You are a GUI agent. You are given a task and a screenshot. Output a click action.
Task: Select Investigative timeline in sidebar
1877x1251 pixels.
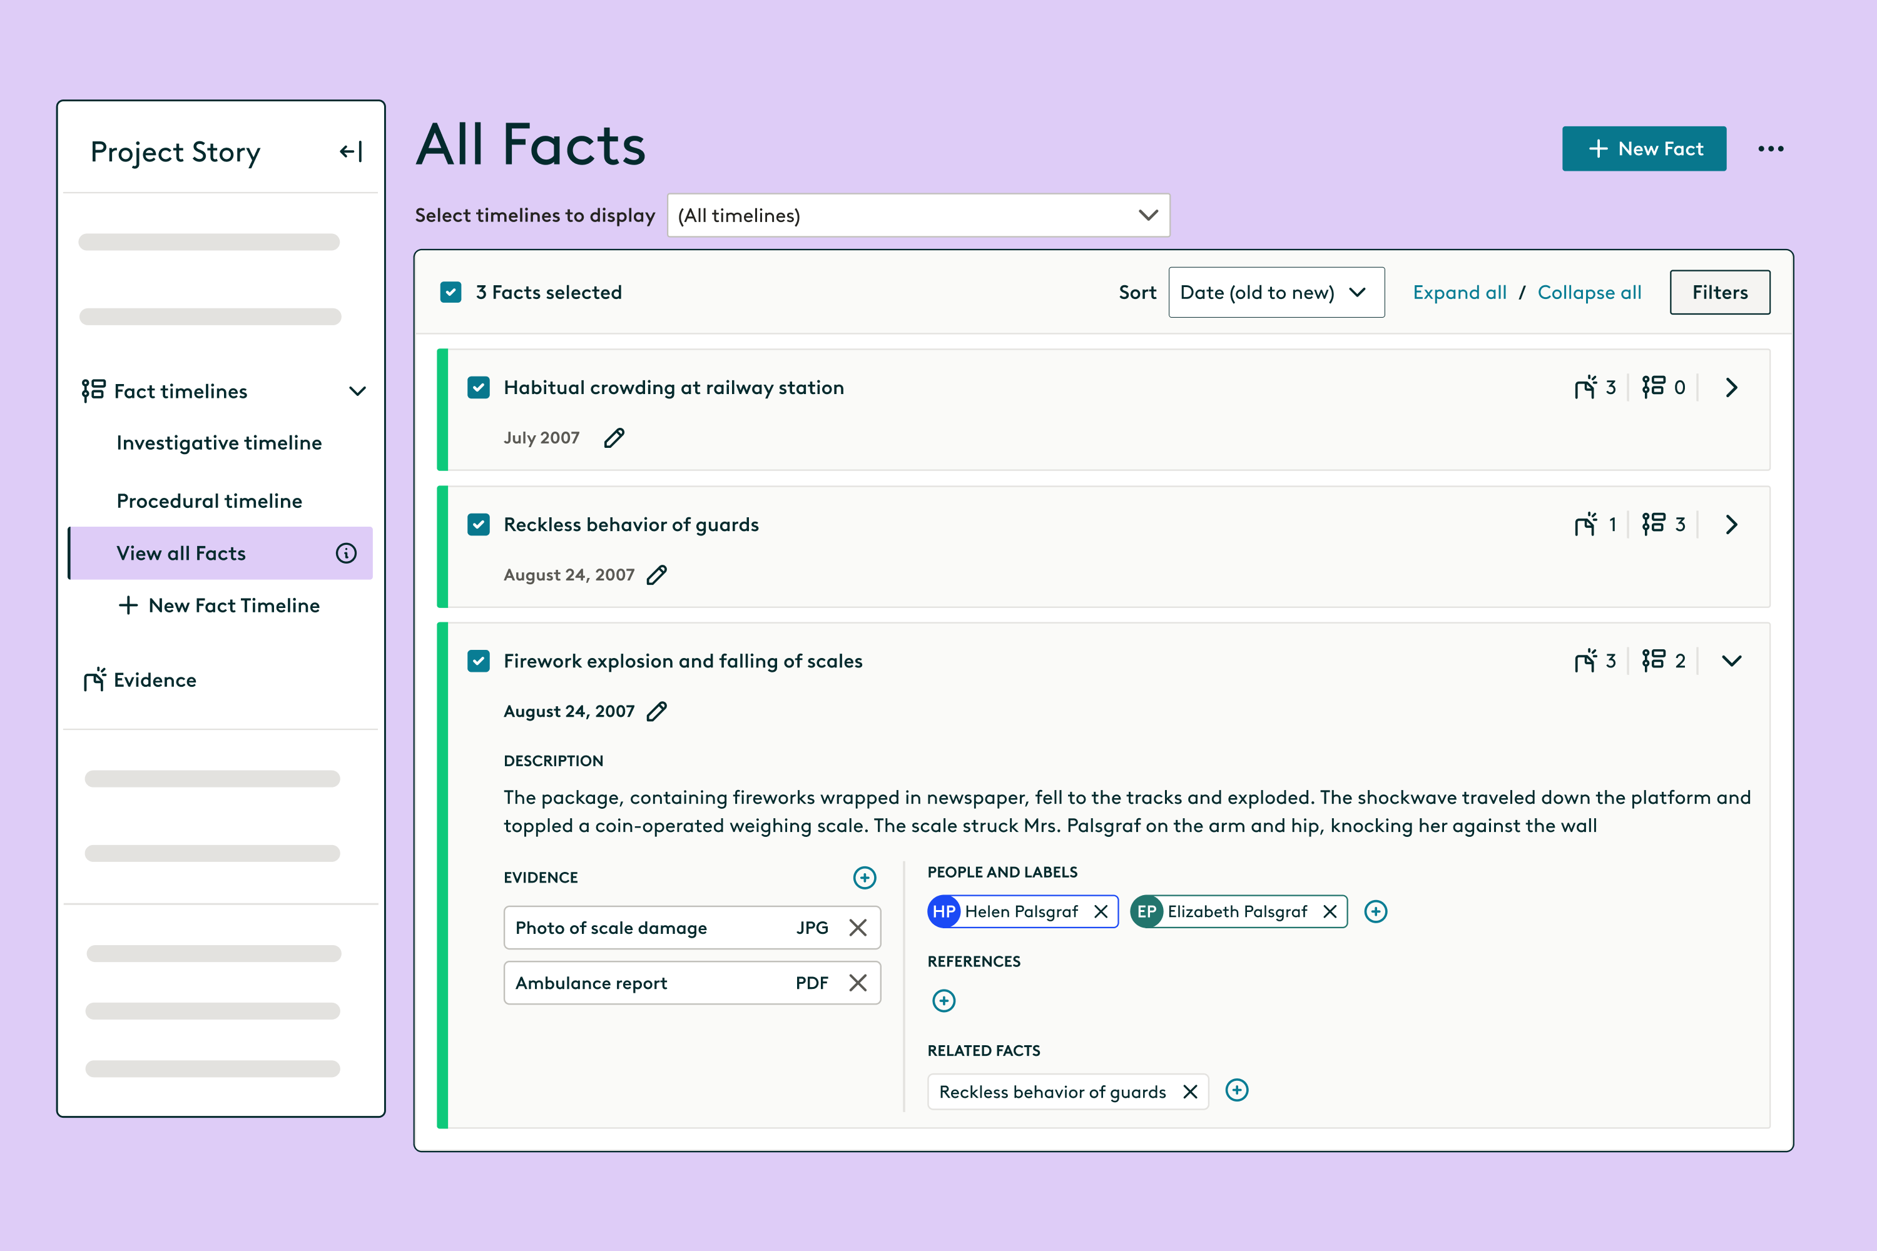point(218,443)
